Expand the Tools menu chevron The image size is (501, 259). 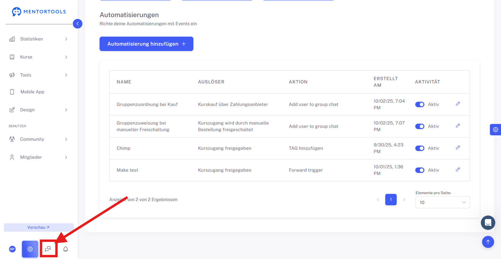click(66, 75)
